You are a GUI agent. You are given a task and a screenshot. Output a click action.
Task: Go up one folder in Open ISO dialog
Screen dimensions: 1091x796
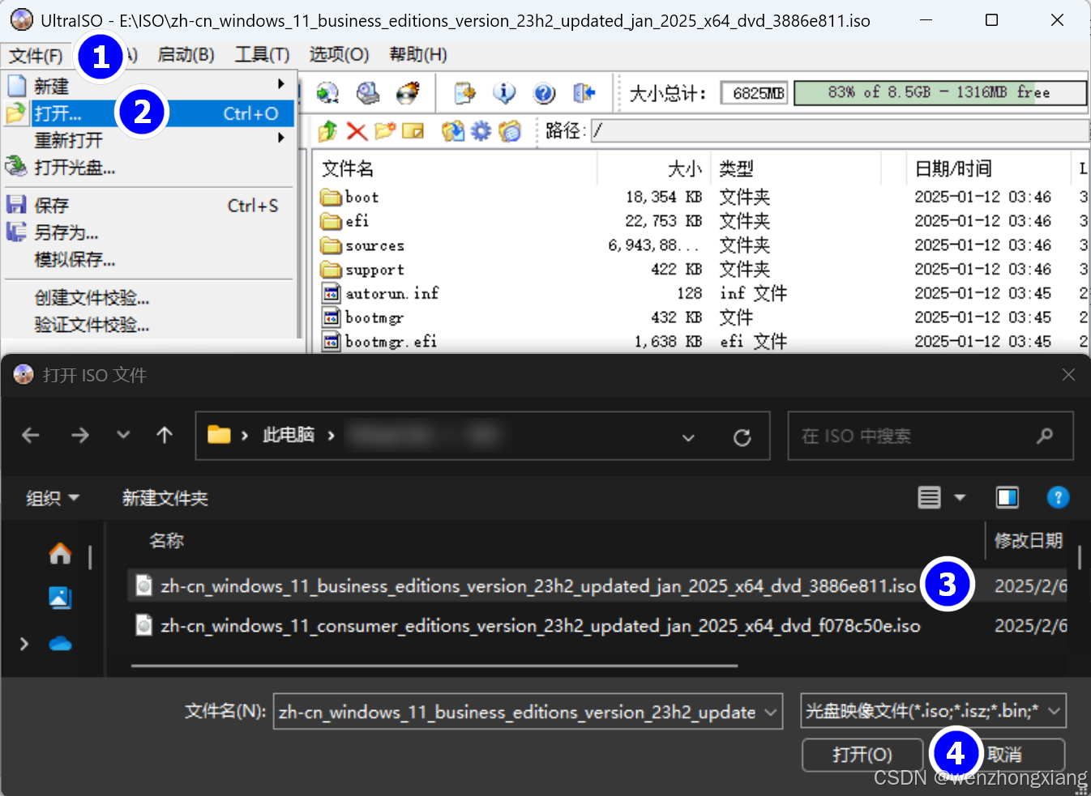pyautogui.click(x=165, y=436)
